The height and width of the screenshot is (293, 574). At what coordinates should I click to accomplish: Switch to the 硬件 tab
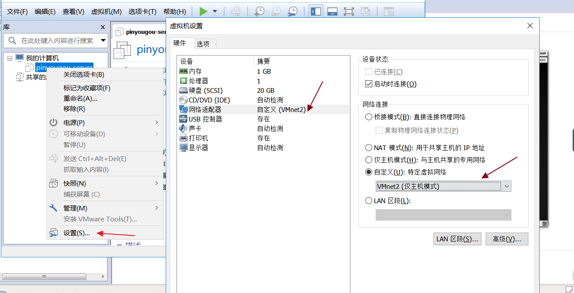click(x=180, y=43)
